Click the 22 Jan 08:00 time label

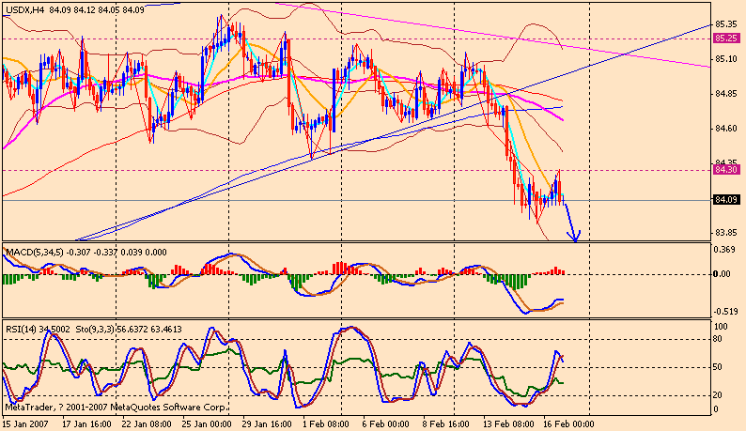(x=147, y=423)
